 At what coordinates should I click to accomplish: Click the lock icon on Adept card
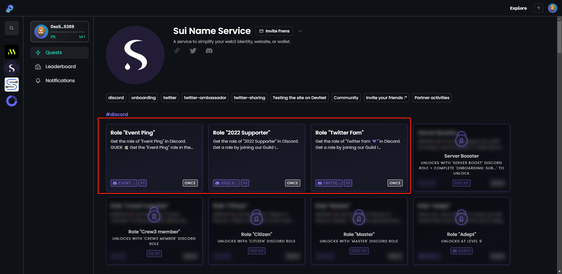(461, 218)
